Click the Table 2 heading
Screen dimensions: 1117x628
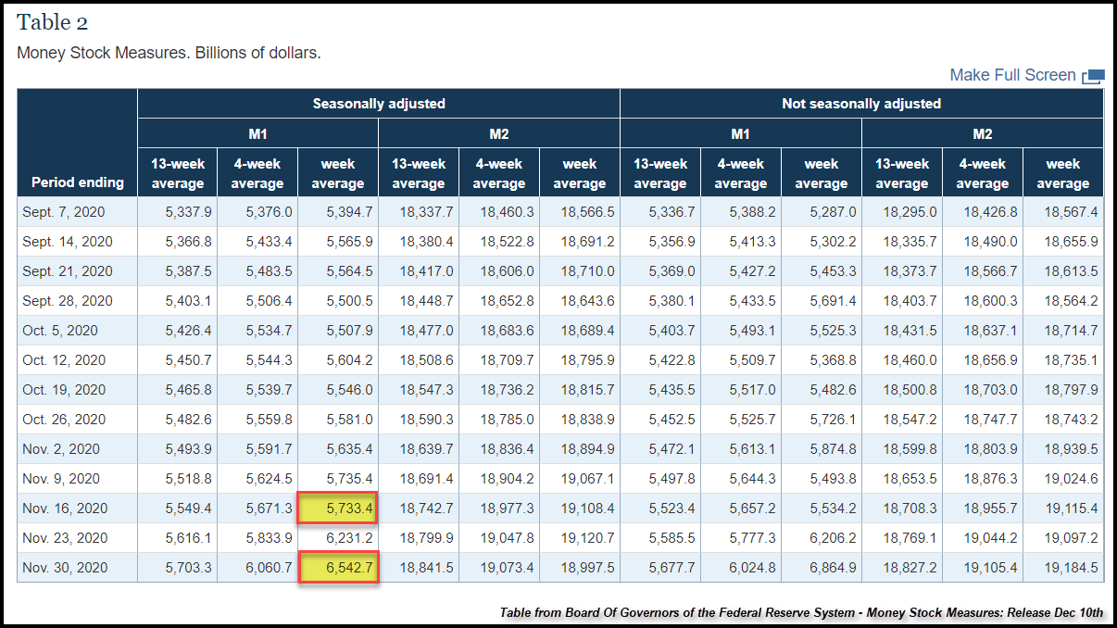pos(53,23)
